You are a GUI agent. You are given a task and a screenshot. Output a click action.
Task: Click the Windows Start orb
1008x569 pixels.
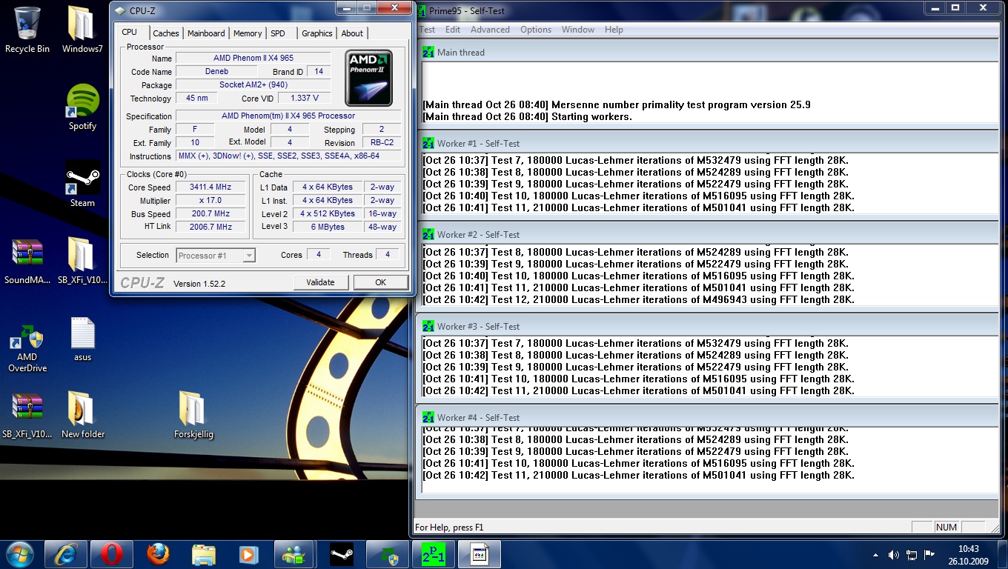(x=20, y=554)
